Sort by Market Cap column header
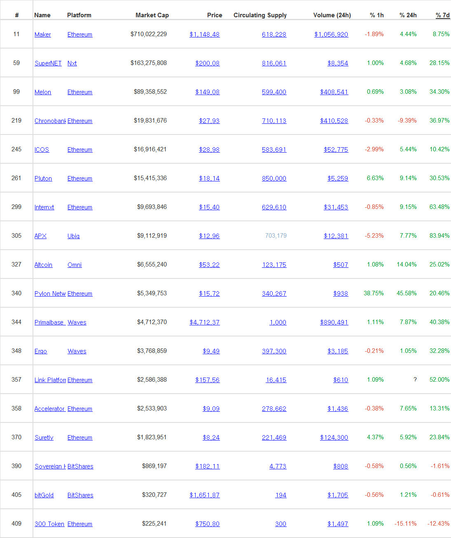This screenshot has height=538, width=451. [152, 15]
